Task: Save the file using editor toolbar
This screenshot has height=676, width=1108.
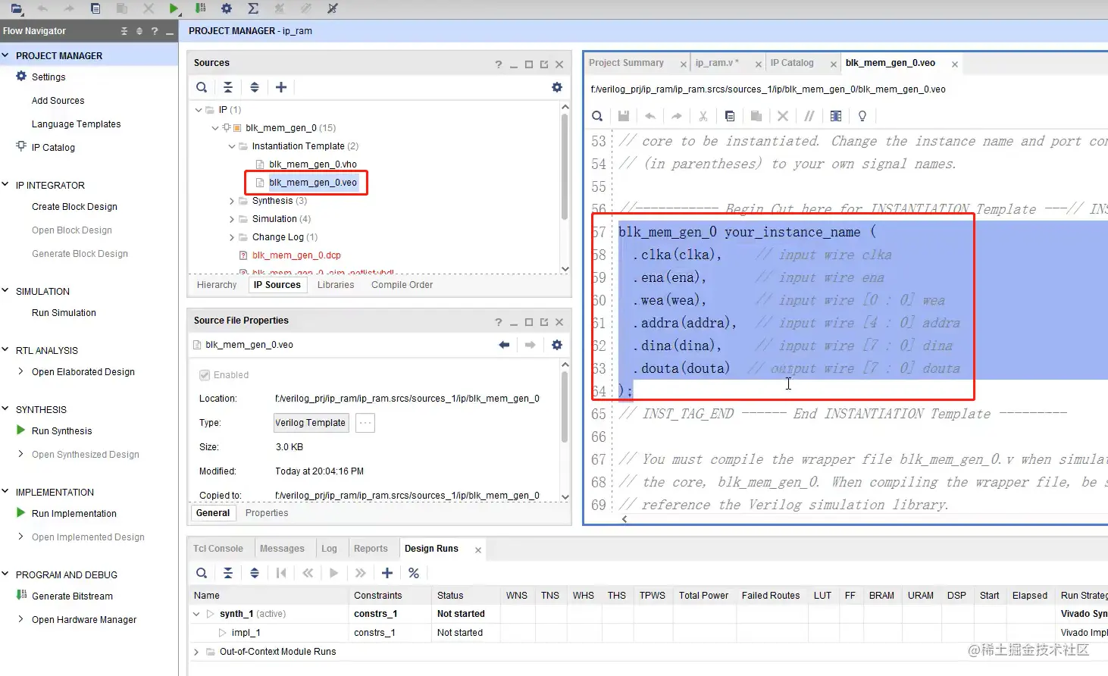Action: pyautogui.click(x=624, y=116)
